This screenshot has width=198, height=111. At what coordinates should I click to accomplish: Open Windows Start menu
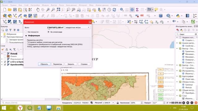tap(4, 108)
